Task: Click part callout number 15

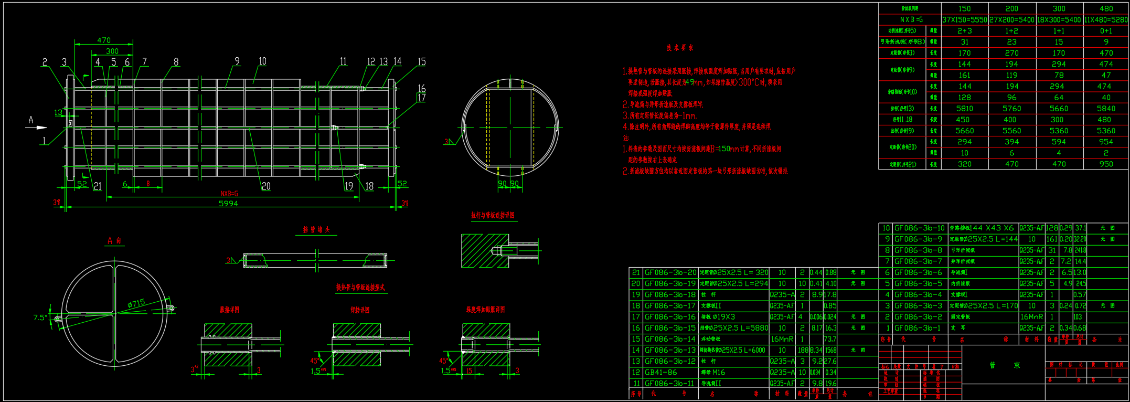Action: (421, 62)
